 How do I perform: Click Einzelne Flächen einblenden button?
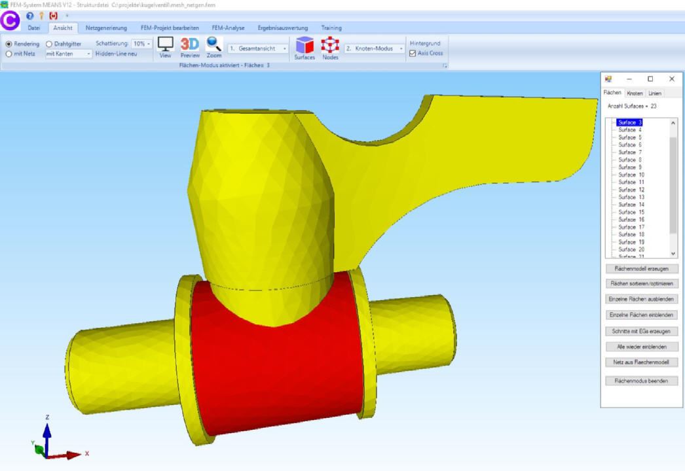click(x=641, y=315)
